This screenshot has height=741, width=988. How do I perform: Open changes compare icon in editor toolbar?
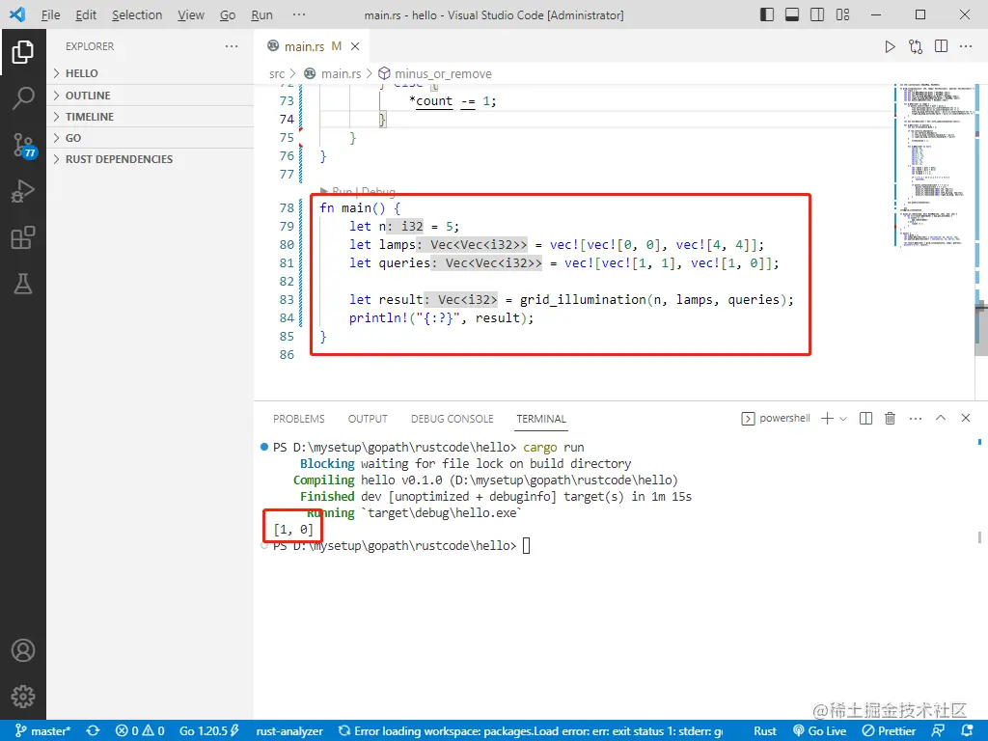pos(916,46)
